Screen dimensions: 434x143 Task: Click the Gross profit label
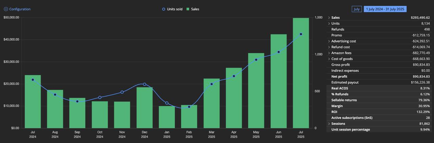click(x=340, y=65)
